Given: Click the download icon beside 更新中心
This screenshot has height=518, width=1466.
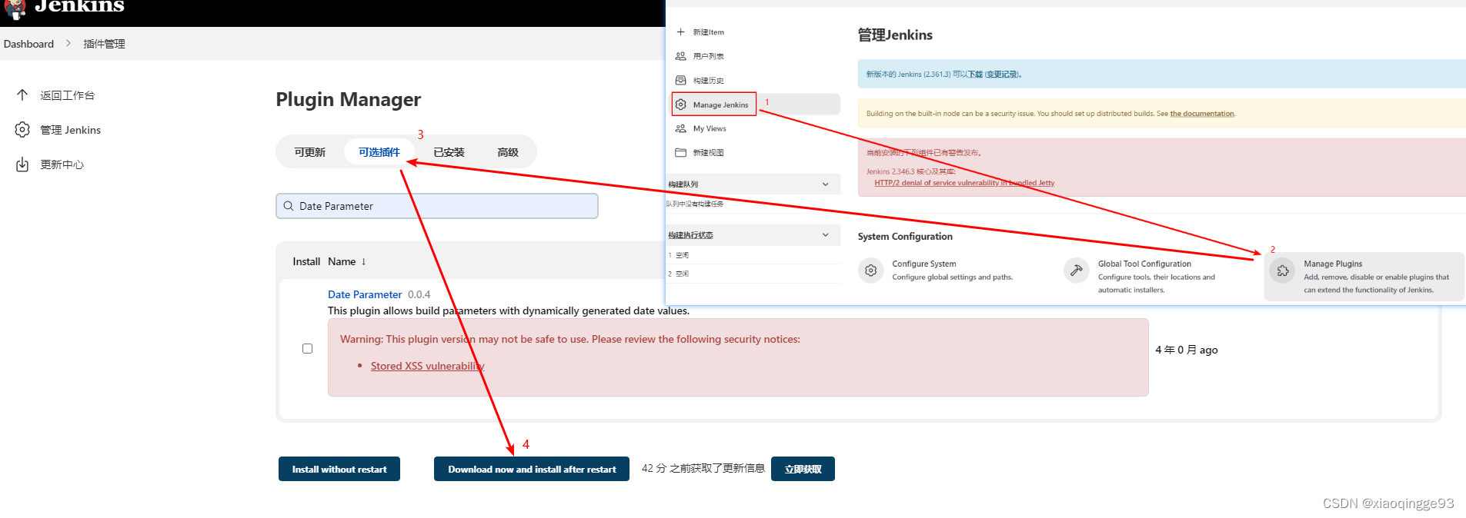Looking at the screenshot, I should [x=22, y=164].
